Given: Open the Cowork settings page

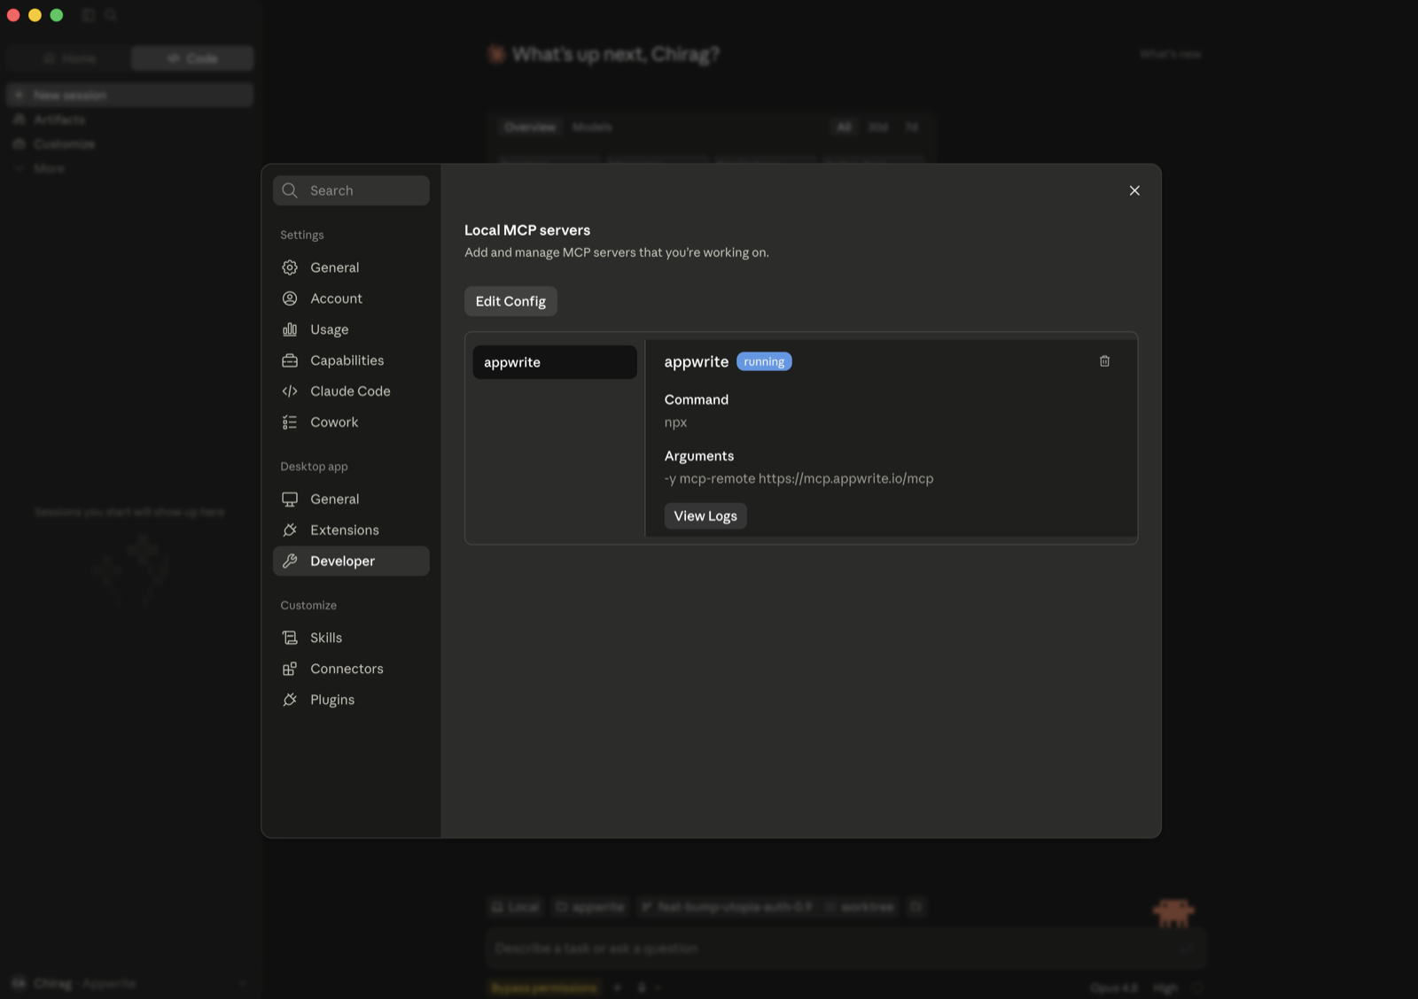Looking at the screenshot, I should tap(351, 422).
